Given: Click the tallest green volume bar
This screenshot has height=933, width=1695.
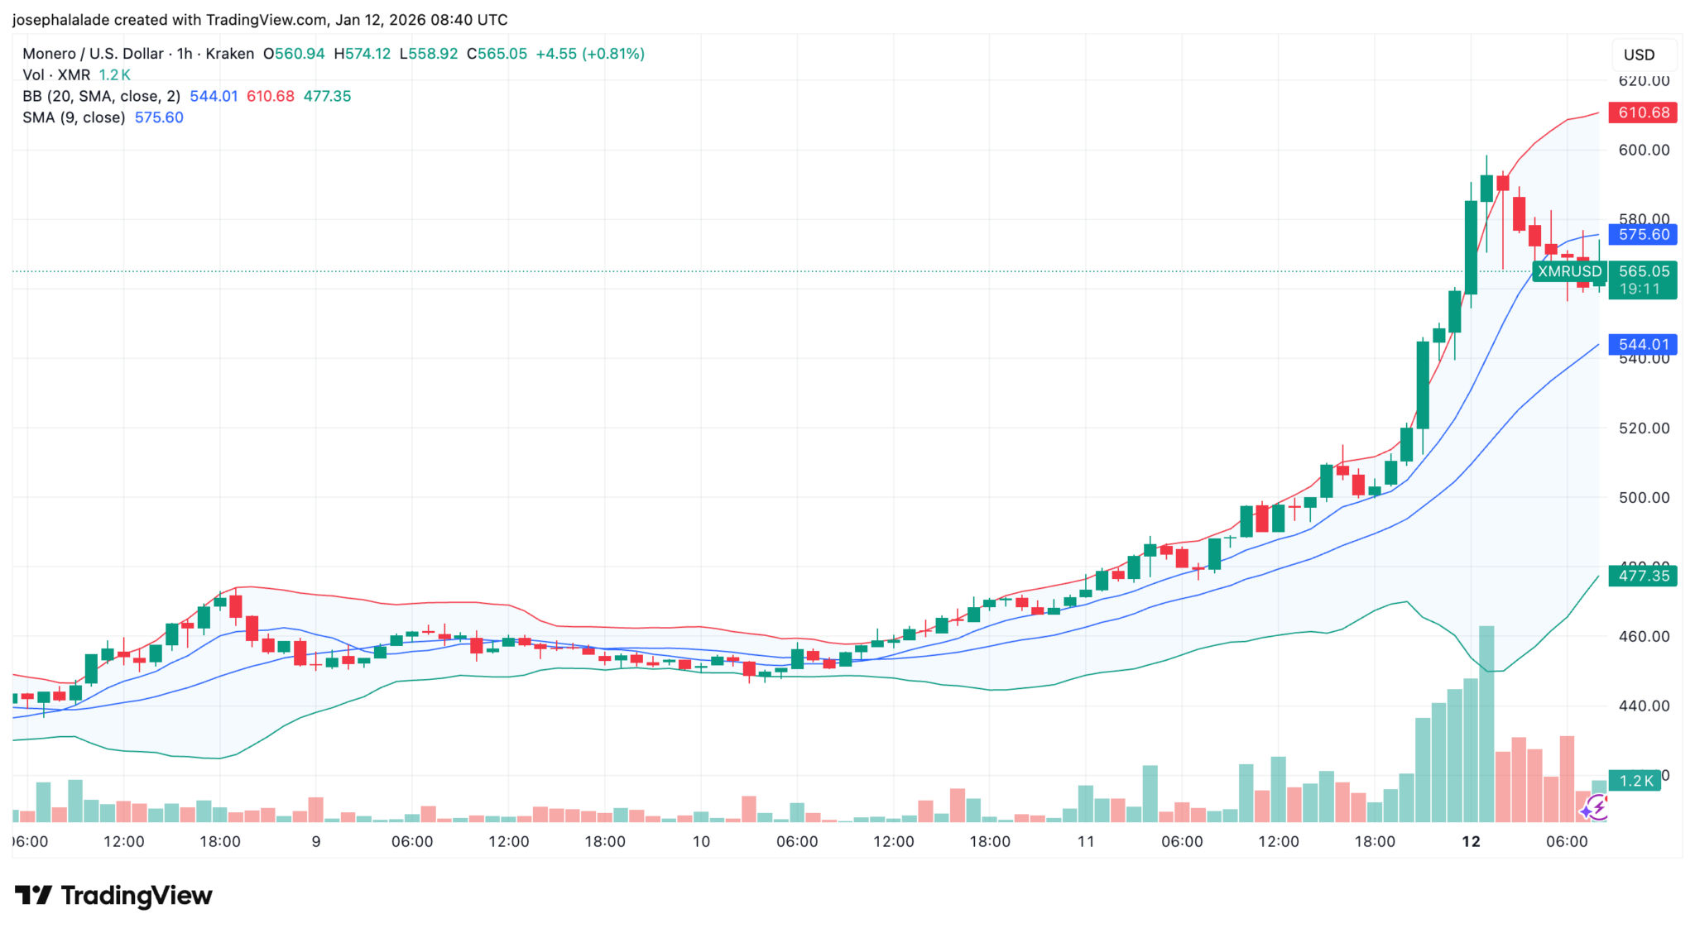Looking at the screenshot, I should coord(1486,724).
